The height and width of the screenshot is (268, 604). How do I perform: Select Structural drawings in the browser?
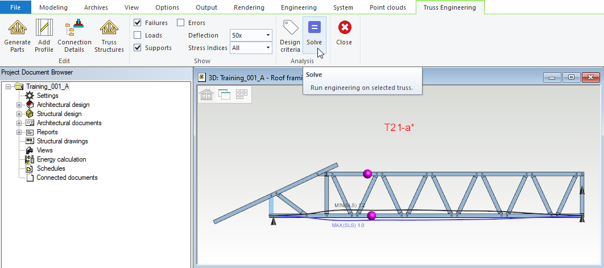[x=62, y=141]
